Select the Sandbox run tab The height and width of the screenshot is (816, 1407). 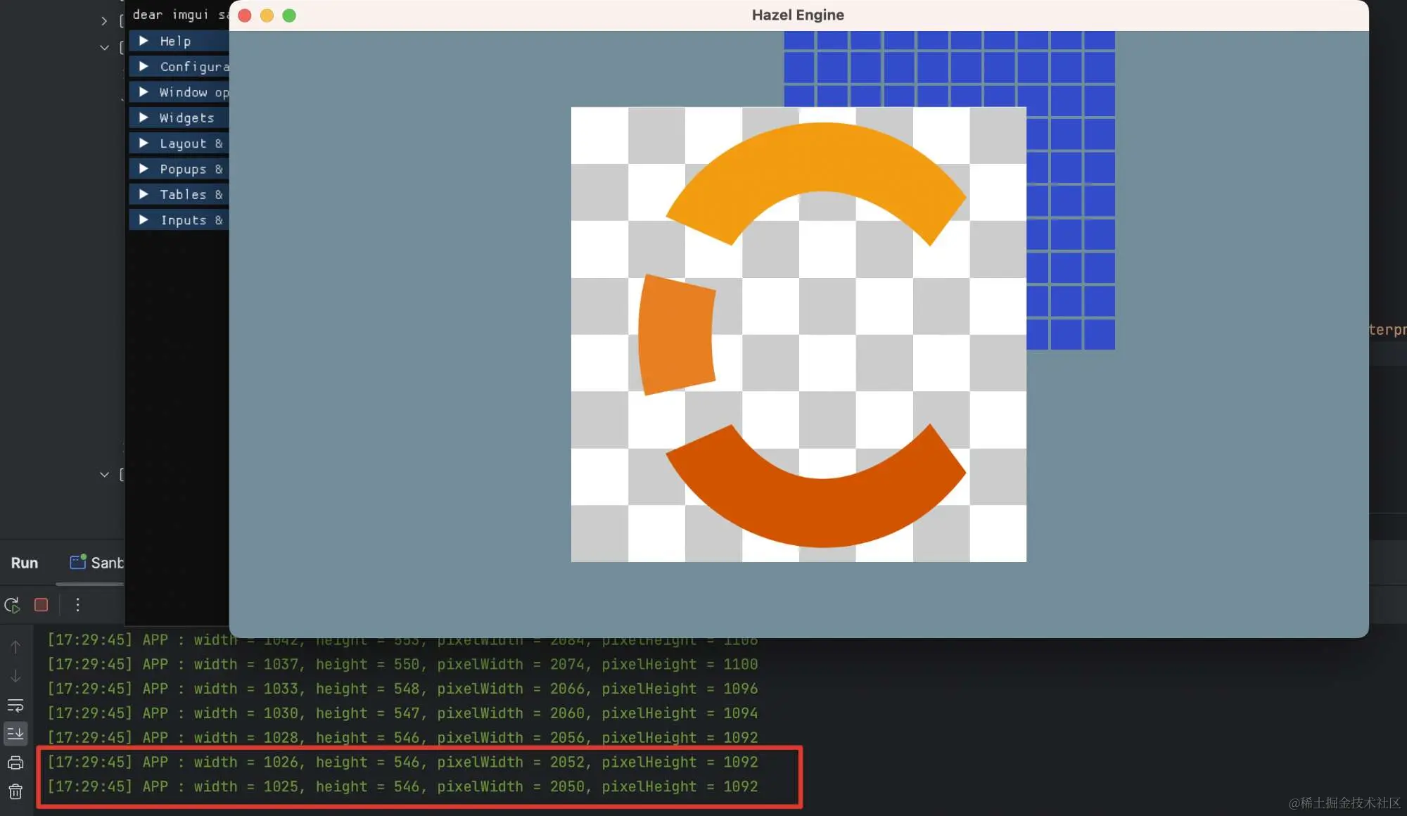(x=97, y=563)
